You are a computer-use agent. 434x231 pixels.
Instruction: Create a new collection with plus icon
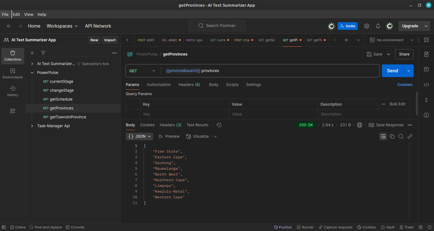32,53
